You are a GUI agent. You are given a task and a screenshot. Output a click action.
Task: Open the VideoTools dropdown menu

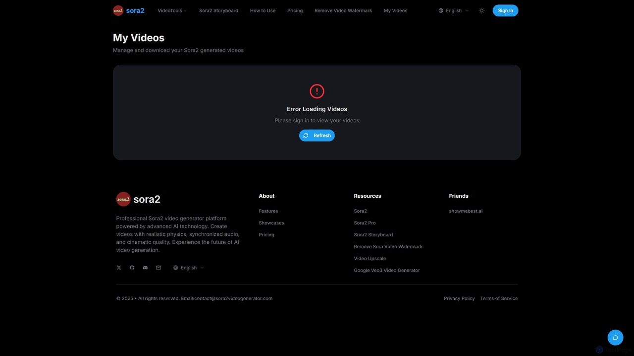point(172,10)
